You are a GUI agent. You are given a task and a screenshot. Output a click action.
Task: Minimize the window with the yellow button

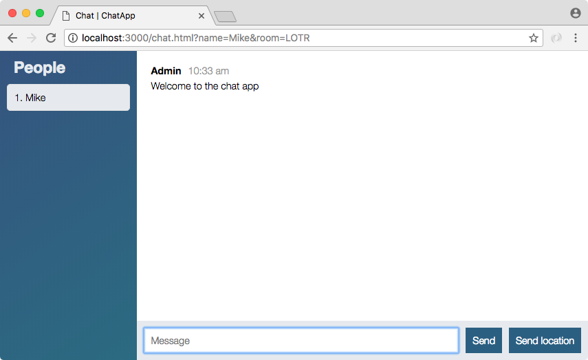coord(26,13)
